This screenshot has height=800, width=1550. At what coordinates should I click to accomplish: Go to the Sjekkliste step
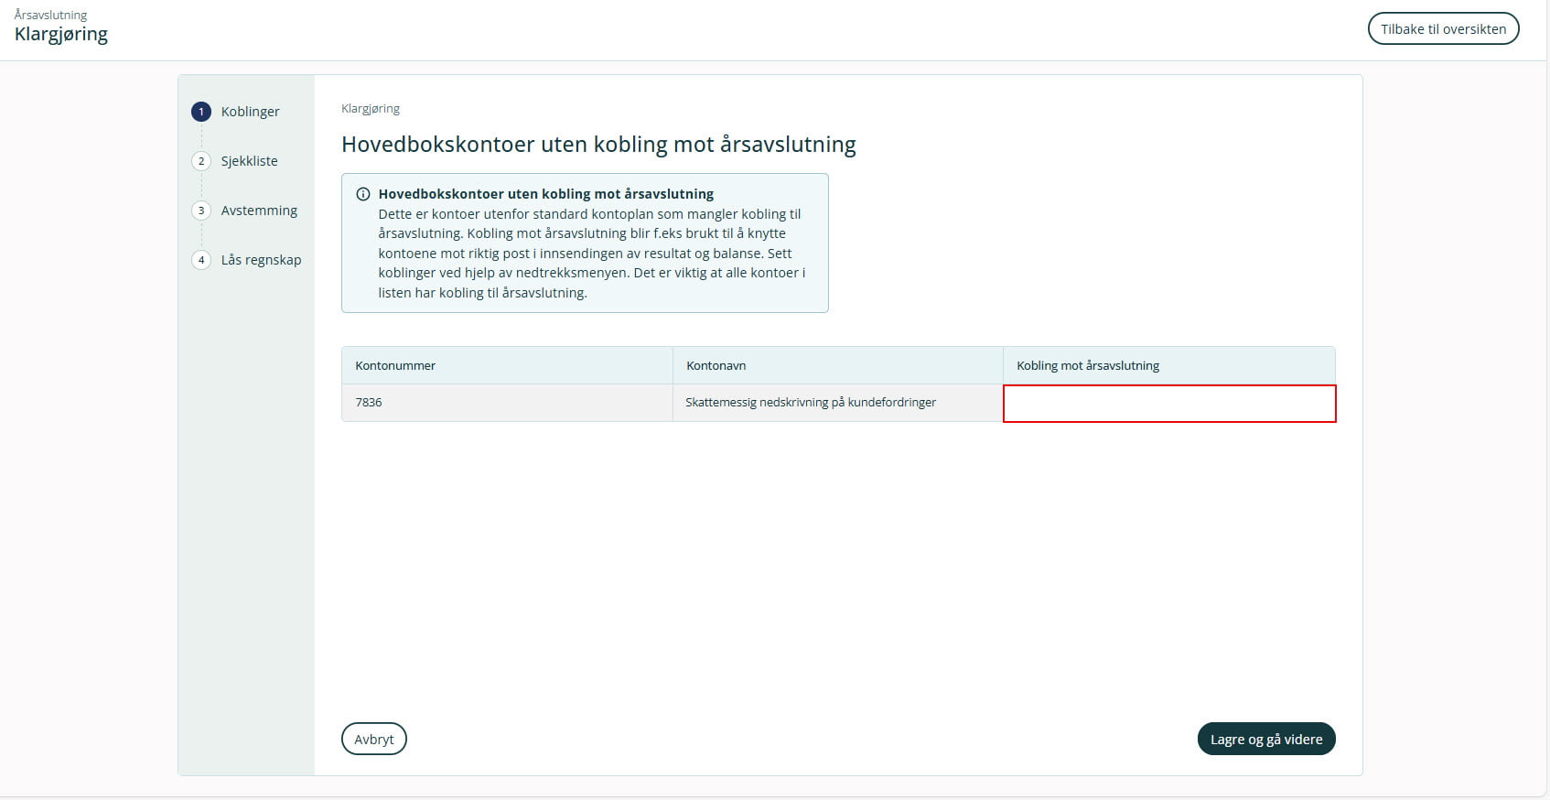click(x=249, y=161)
